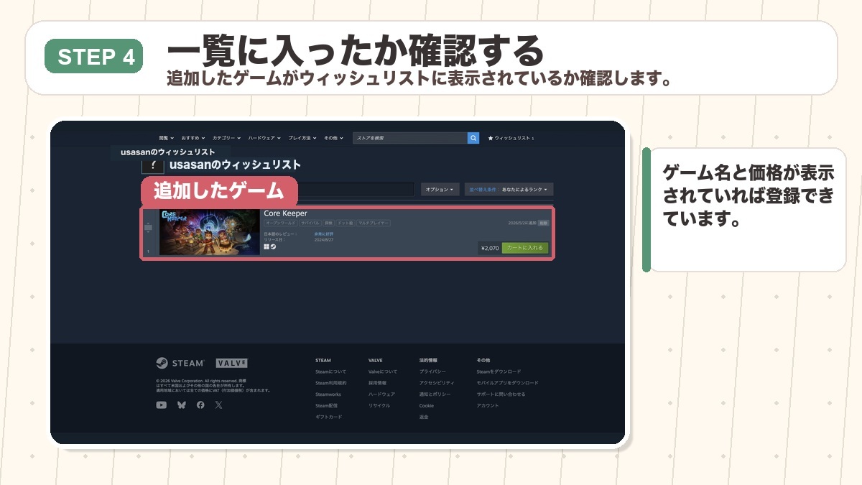Viewport: 862px width, 485px height.
Task: Expand the ハードウェア menu
Action: point(264,138)
